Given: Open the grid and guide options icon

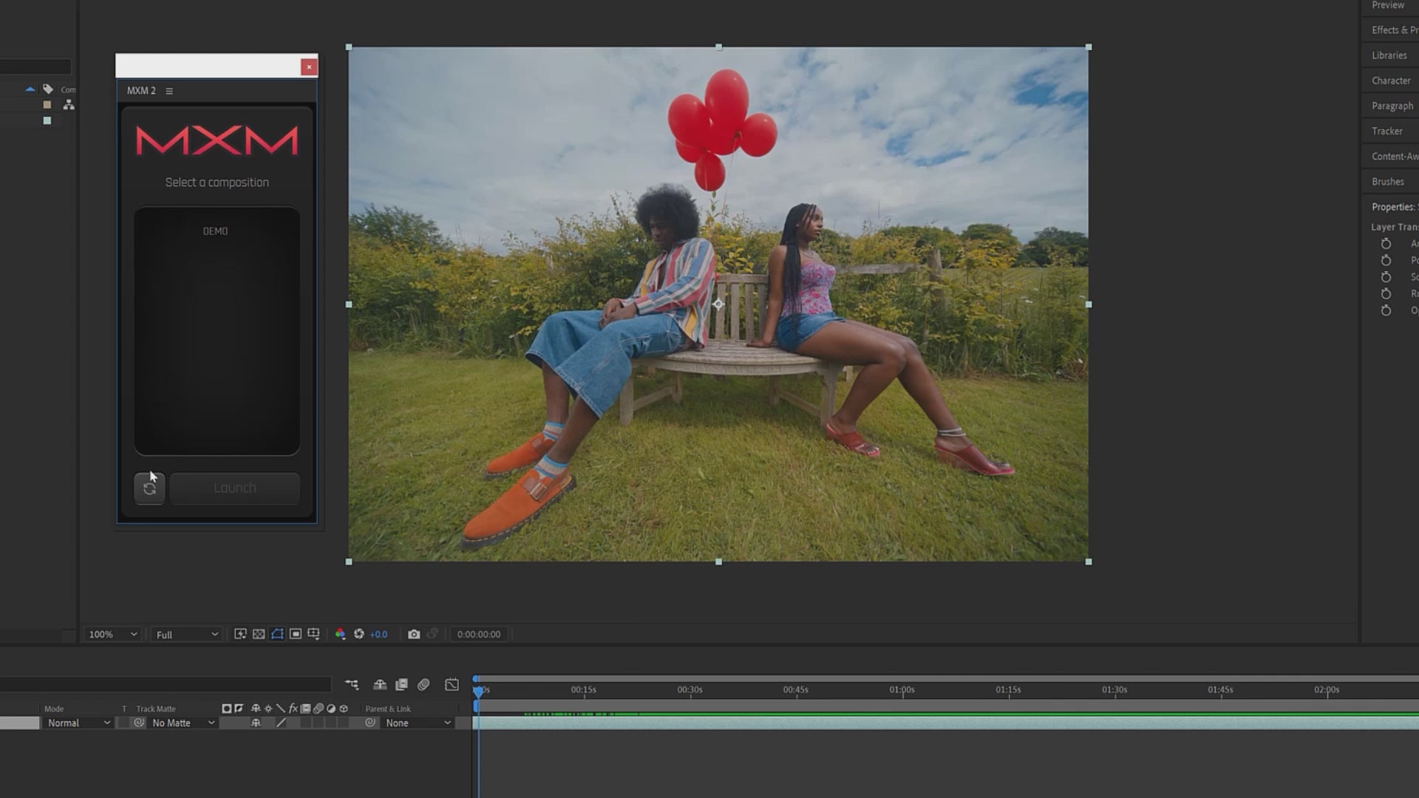Looking at the screenshot, I should click(313, 634).
